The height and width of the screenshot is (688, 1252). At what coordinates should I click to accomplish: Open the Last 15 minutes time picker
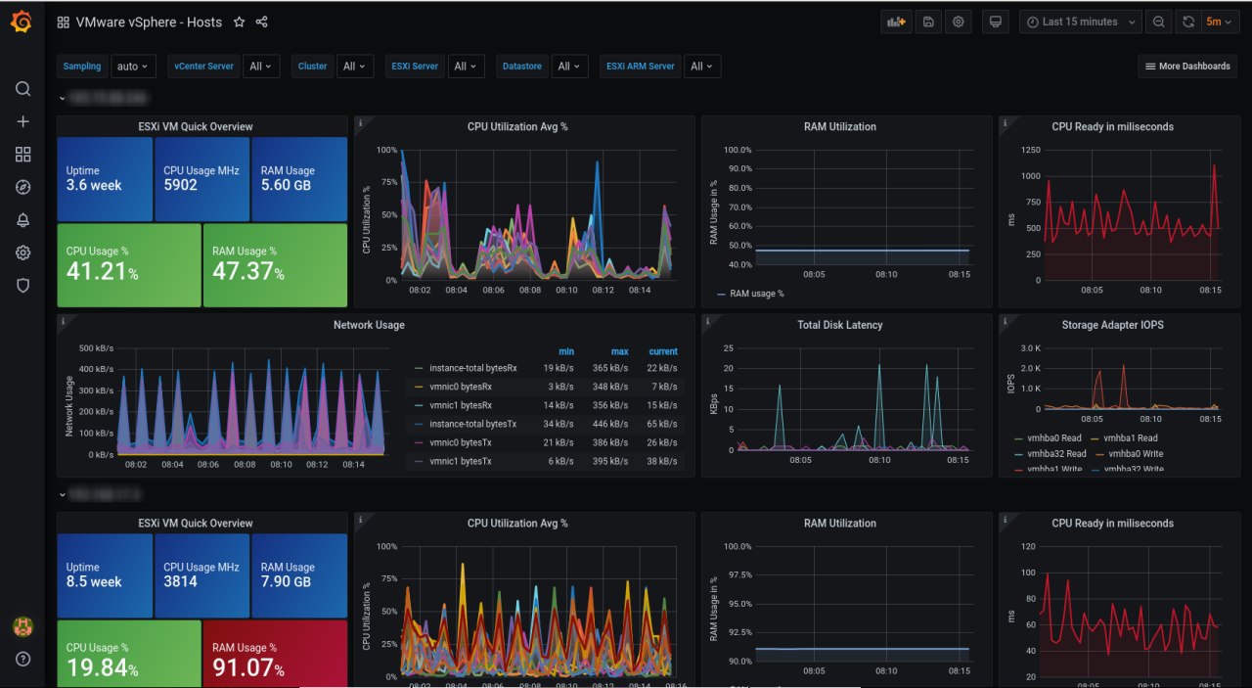[1081, 22]
